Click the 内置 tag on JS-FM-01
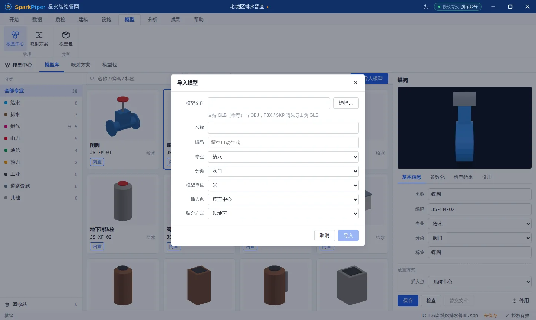The height and width of the screenshot is (320, 536). pos(97,162)
